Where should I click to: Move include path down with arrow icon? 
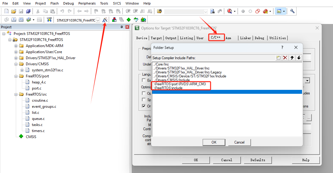point(299,58)
